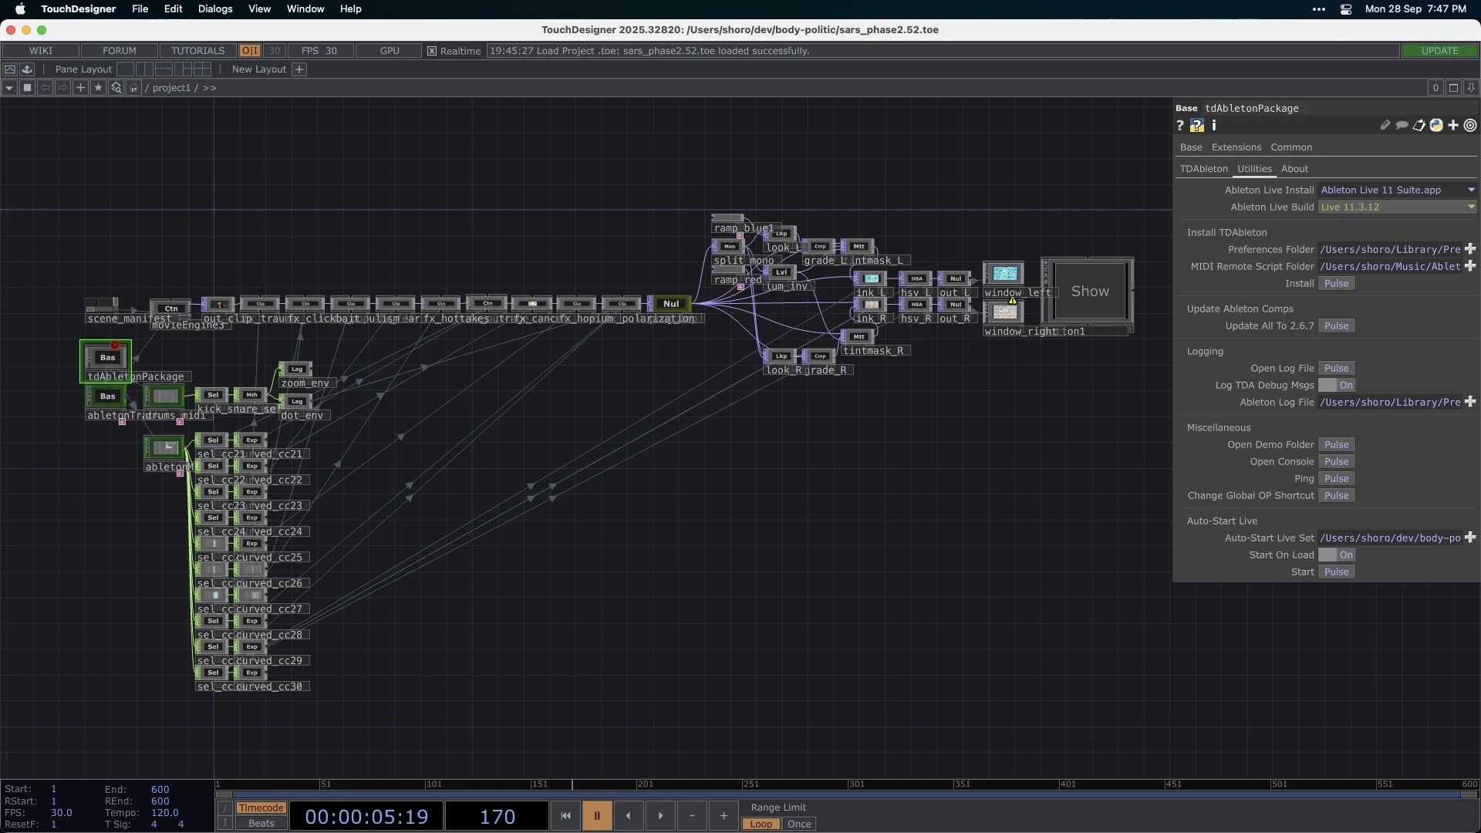Expand MIDI Remote Script Folder chooser plus

pos(1470,266)
